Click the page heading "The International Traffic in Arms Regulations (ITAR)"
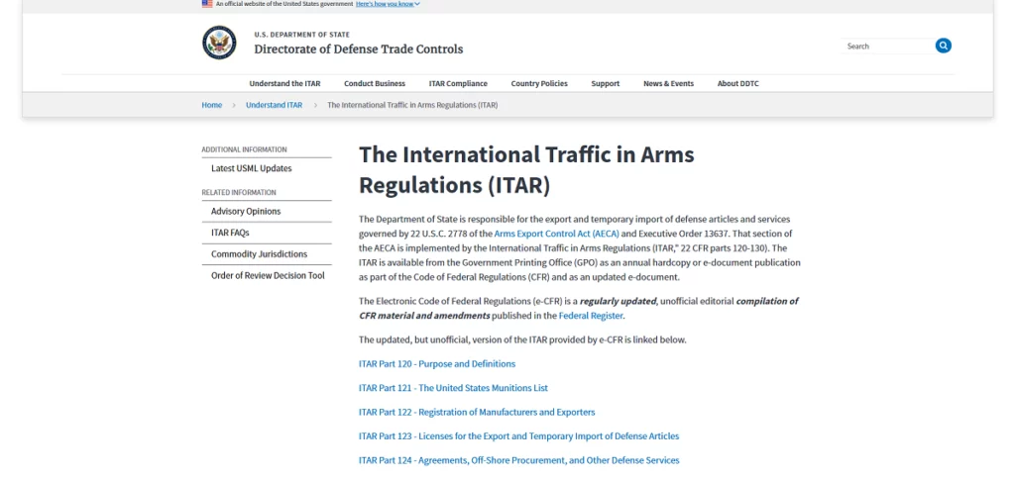1015x479 pixels. tap(526, 170)
